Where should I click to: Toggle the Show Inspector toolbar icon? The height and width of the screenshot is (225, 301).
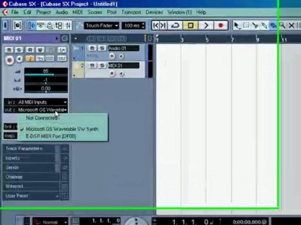pos(31,25)
